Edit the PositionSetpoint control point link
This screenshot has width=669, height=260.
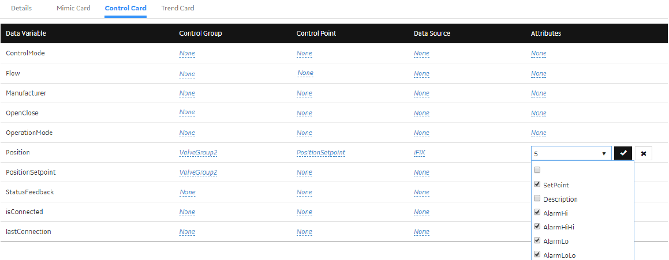pos(320,153)
